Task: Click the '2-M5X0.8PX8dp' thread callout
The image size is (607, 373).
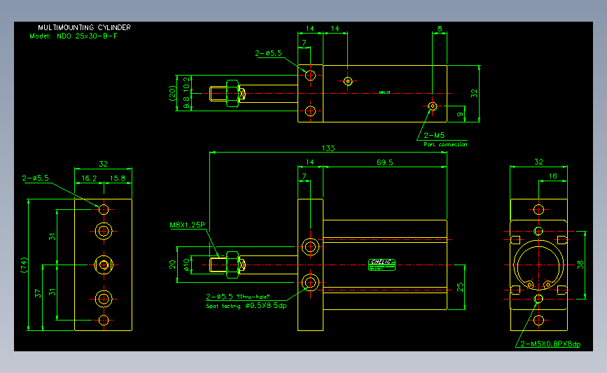Action: (x=550, y=344)
